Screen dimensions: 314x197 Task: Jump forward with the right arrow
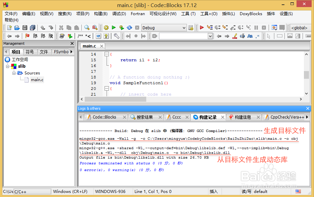(x=17, y=36)
